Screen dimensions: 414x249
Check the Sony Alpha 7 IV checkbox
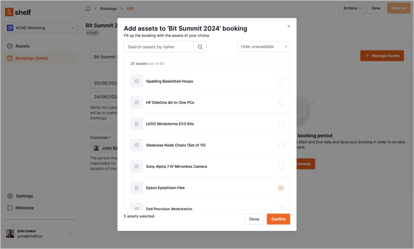click(x=281, y=166)
